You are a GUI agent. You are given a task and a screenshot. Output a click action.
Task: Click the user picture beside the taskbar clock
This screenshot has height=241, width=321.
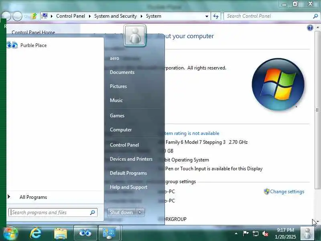(x=307, y=233)
